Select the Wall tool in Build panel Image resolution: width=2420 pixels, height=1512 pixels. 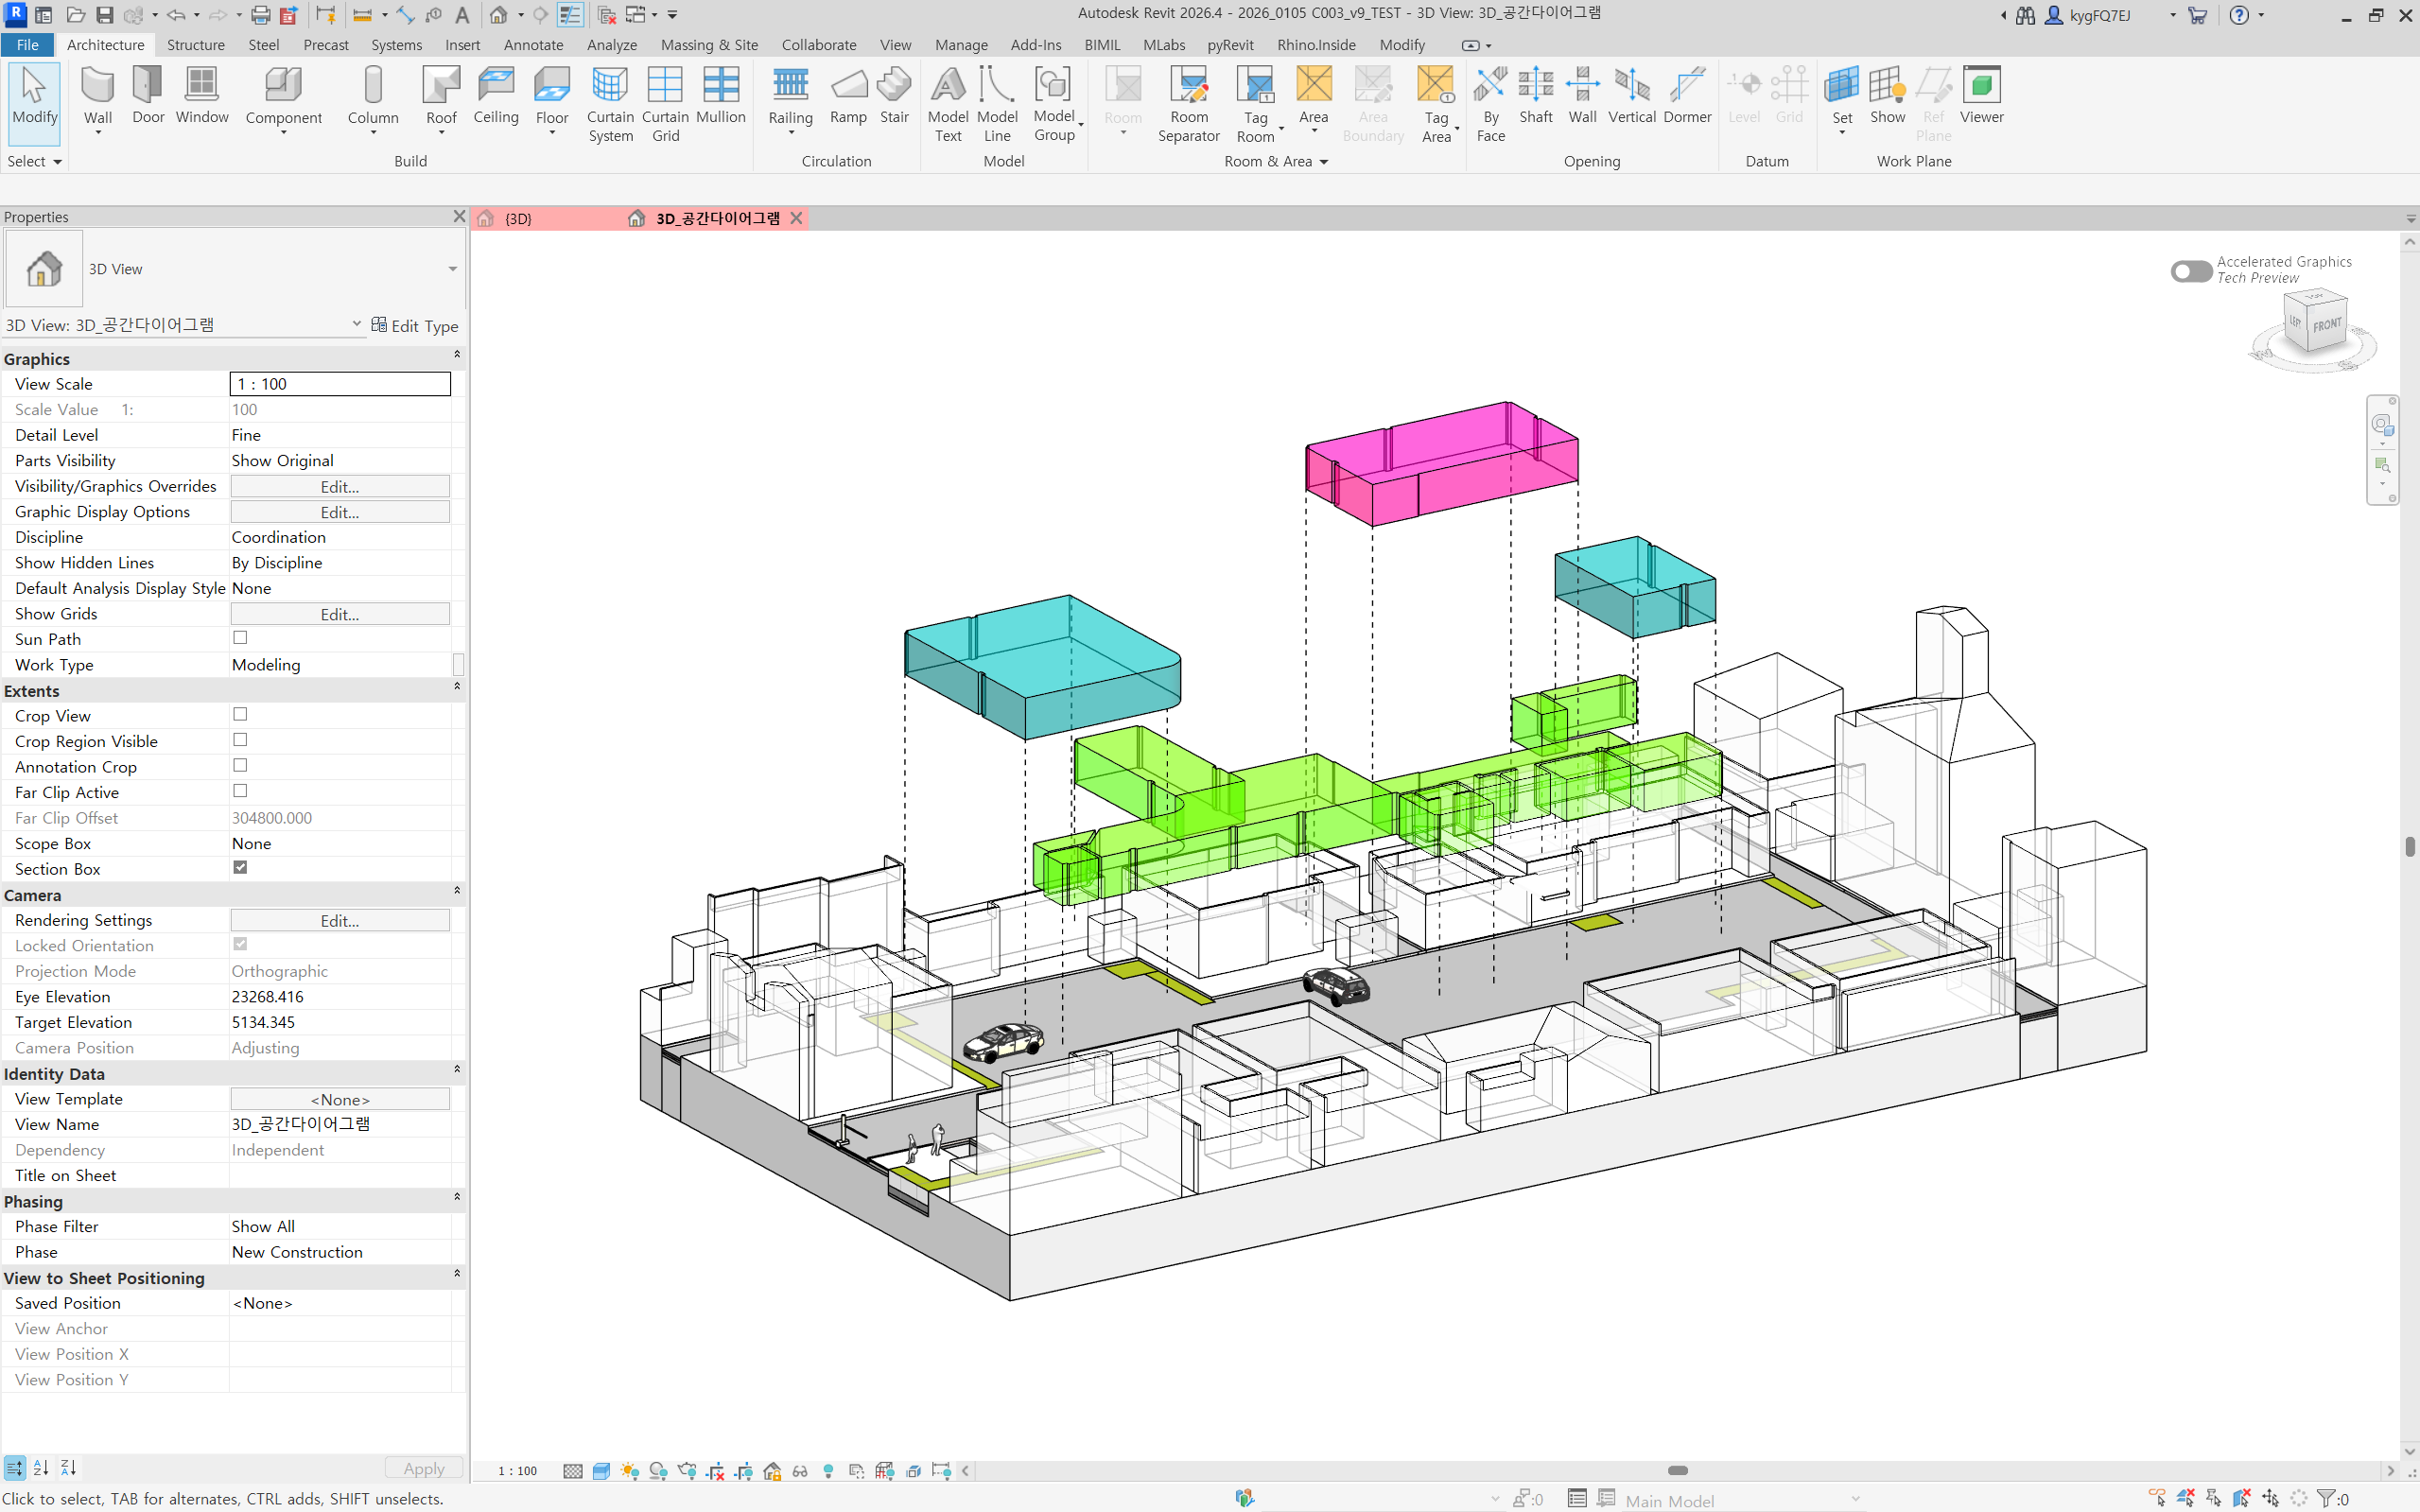point(97,95)
